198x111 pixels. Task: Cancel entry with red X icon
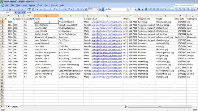point(19,13)
